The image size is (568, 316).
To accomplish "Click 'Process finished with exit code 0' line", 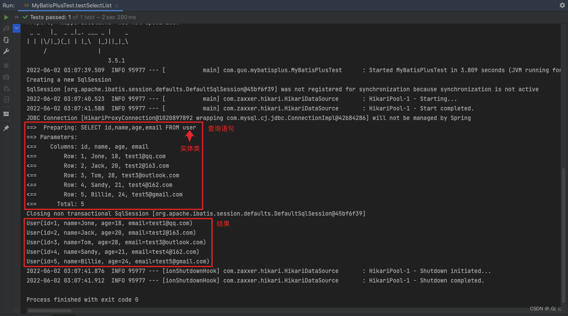I will [x=82, y=299].
